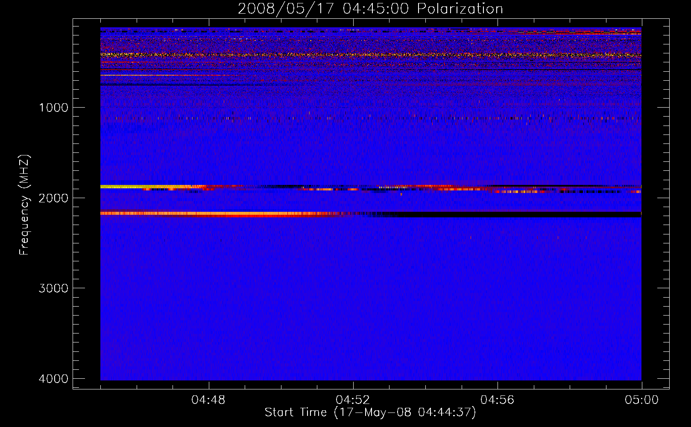Click the 'Frequency (MHZ)' axis label
Image resolution: width=691 pixels, height=427 pixels.
click(24, 205)
